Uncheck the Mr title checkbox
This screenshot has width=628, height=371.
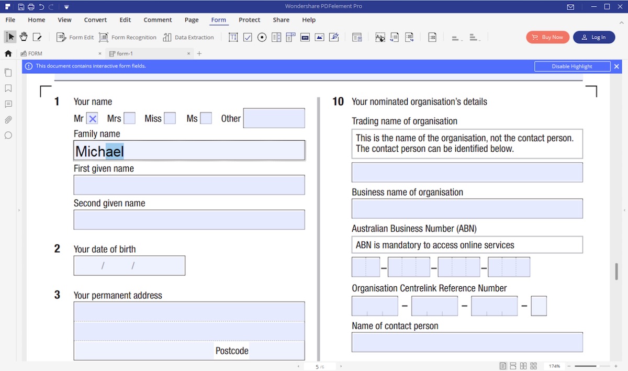coord(92,118)
